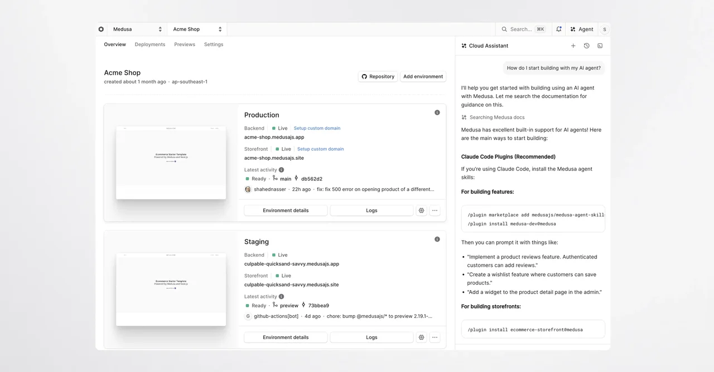The width and height of the screenshot is (714, 372).
Task: Click Production commit message text
Action: tap(375, 189)
